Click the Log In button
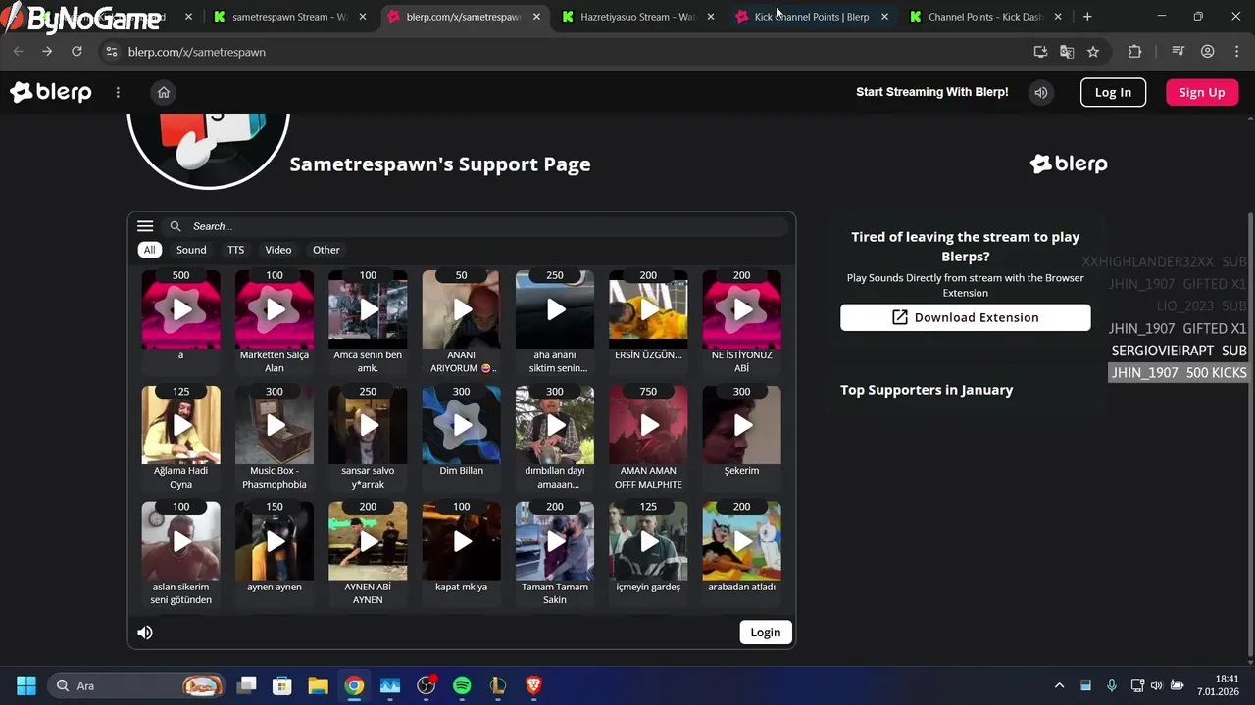 click(x=1113, y=92)
